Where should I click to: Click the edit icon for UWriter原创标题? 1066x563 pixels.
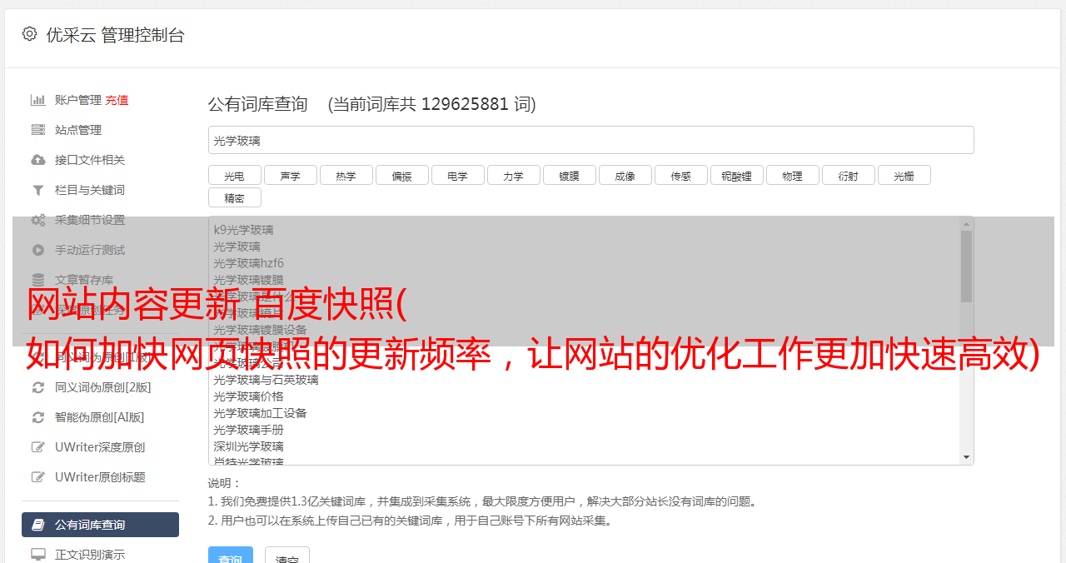pyautogui.click(x=38, y=477)
